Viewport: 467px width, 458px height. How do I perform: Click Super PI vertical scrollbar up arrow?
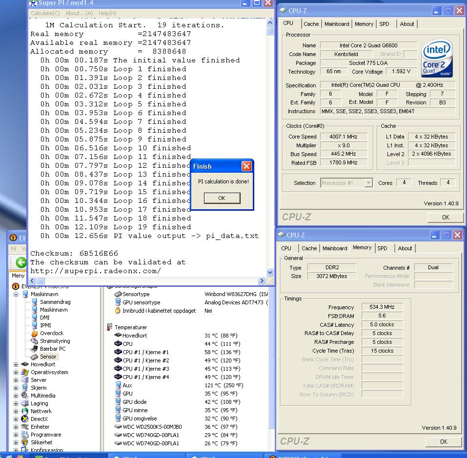pos(270,22)
